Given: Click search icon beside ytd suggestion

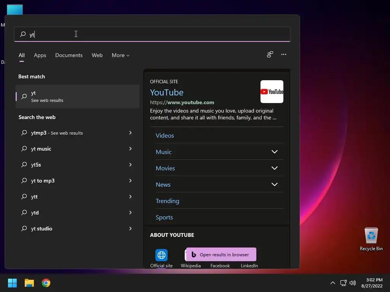Looking at the screenshot, I should tap(24, 213).
